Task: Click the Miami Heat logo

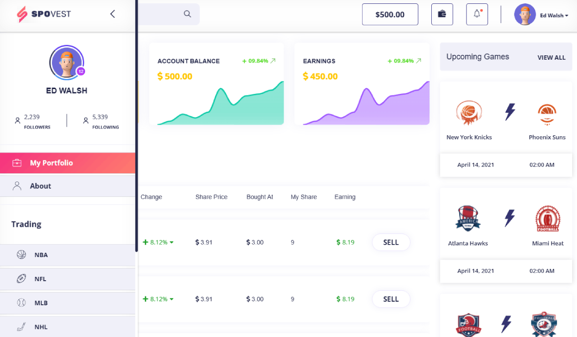Action: (547, 218)
